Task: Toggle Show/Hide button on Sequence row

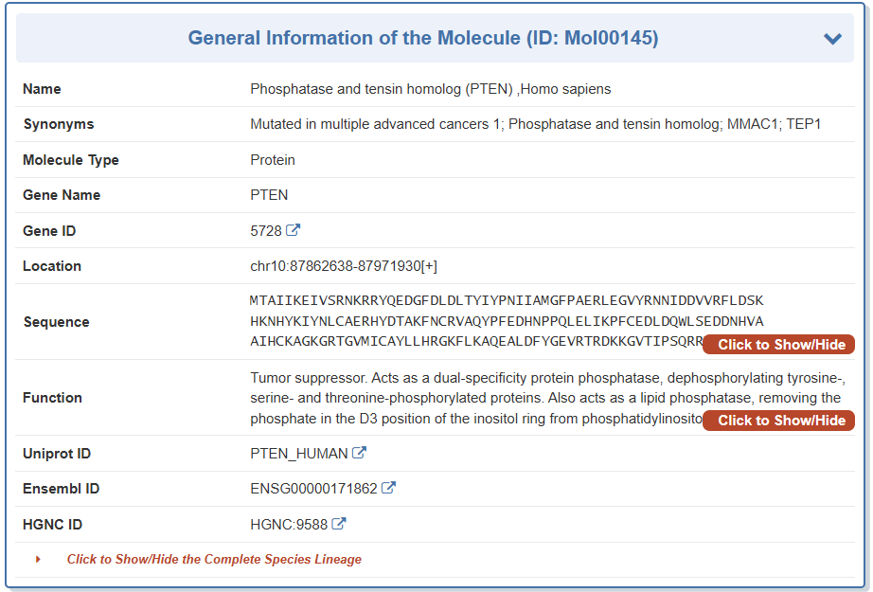Action: [778, 345]
